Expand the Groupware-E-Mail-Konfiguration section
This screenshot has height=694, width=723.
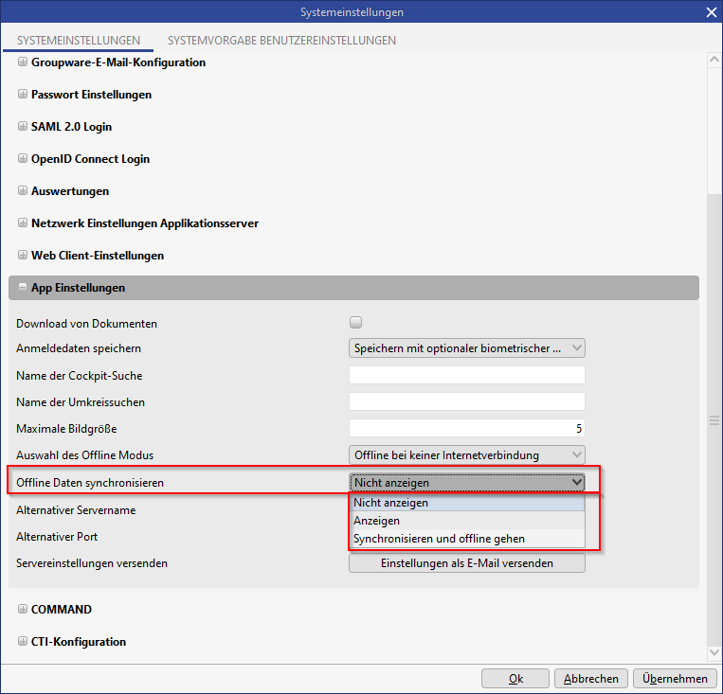(23, 62)
